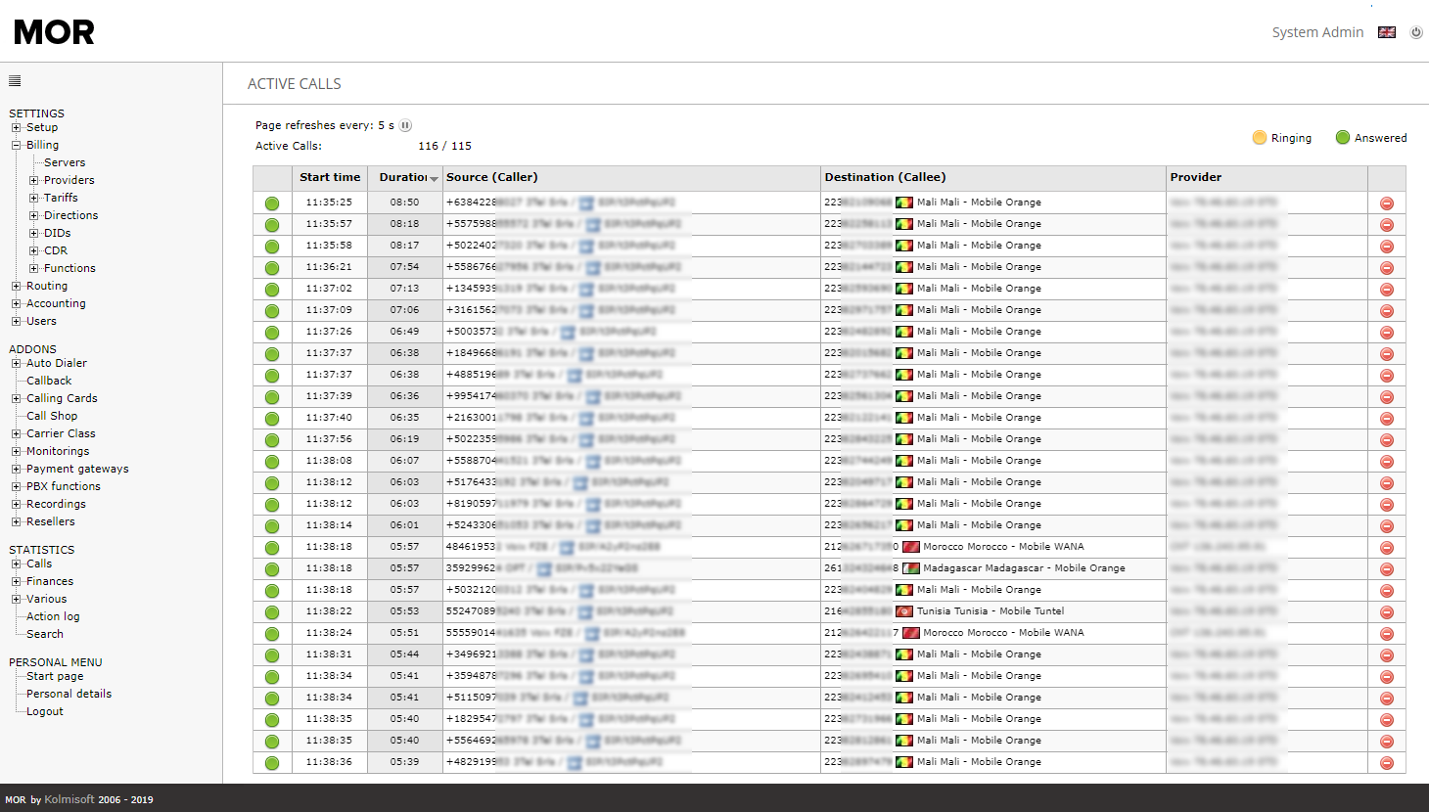The width and height of the screenshot is (1429, 812).
Task: Sort the table by Duration column
Action: pos(404,177)
